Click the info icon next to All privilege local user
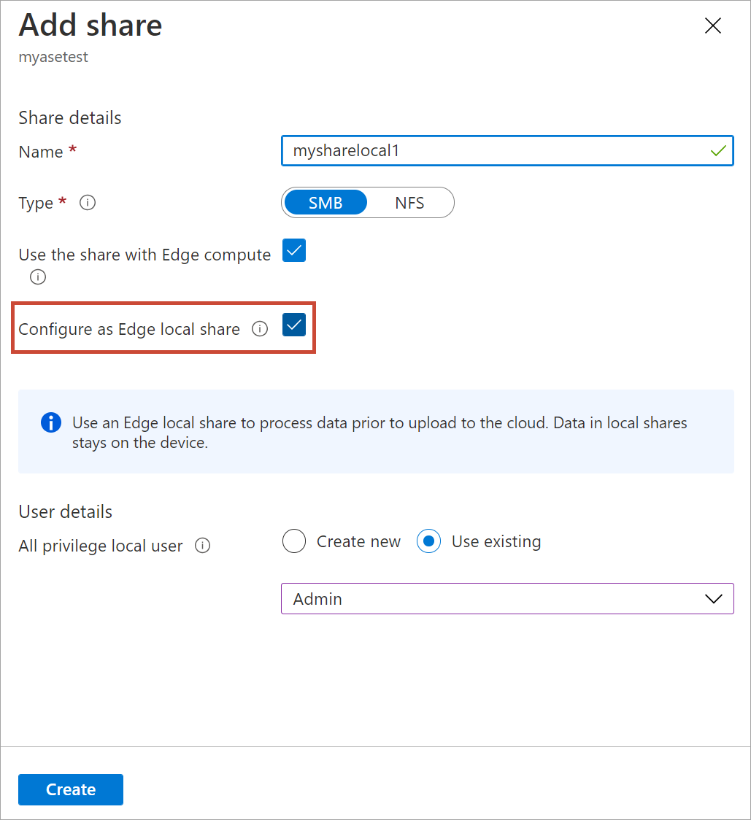The image size is (751, 820). (x=202, y=546)
